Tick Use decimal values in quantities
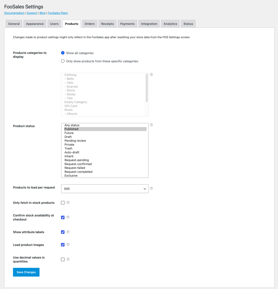The image size is (278, 289). click(x=63, y=260)
